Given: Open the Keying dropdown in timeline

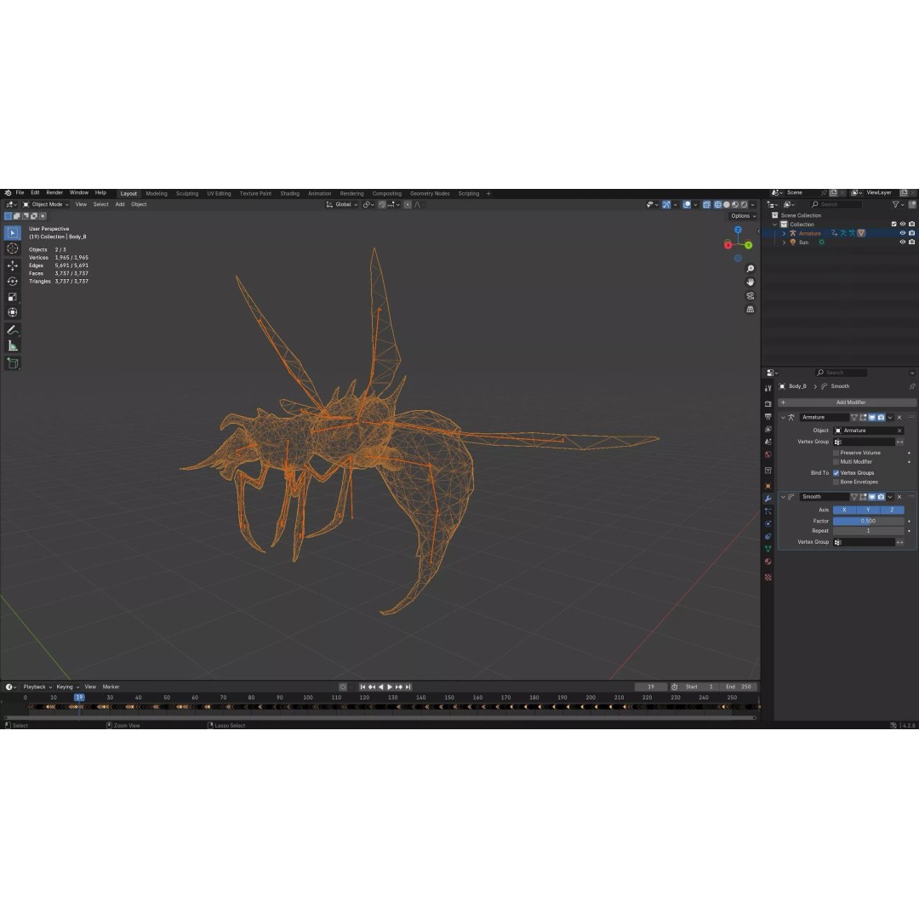Looking at the screenshot, I should pos(67,687).
